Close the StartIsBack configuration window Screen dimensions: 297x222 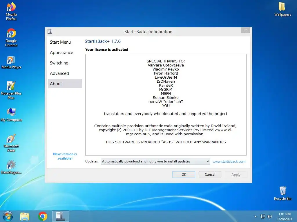[246, 30]
